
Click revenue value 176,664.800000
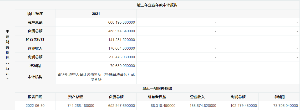pos(121,49)
